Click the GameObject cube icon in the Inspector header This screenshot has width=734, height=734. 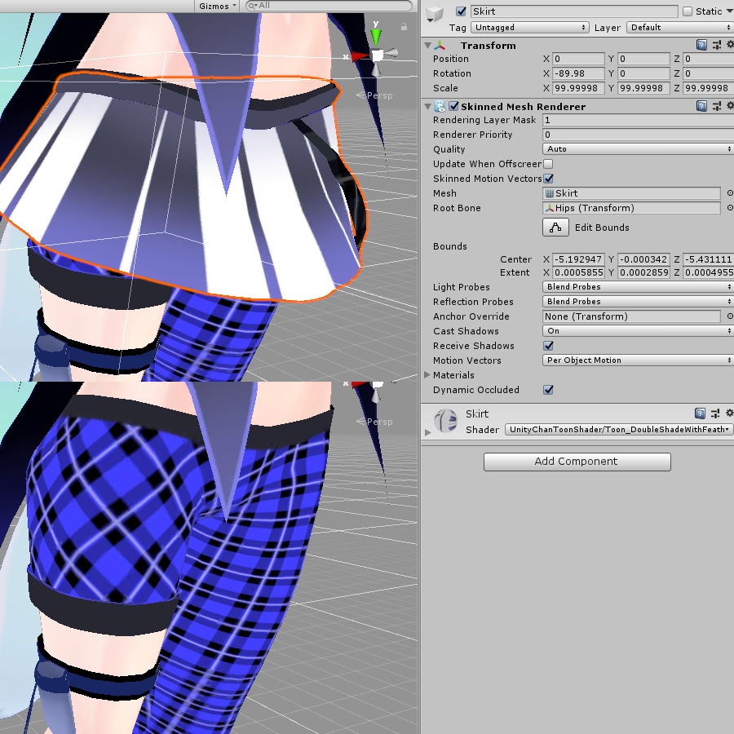pos(434,11)
